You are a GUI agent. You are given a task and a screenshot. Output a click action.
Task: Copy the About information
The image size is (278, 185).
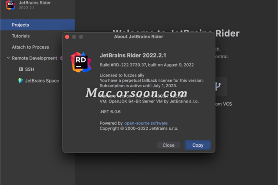(x=198, y=145)
